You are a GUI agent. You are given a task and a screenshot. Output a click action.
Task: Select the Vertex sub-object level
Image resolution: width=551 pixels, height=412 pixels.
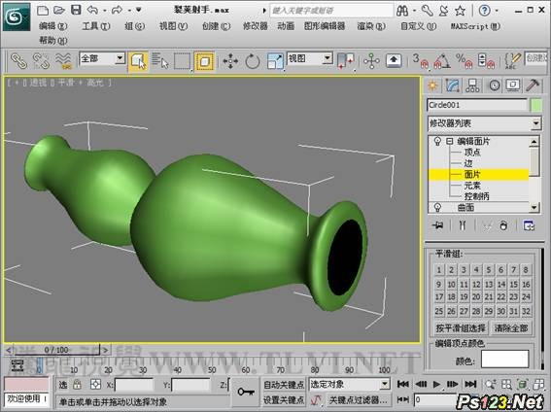472,153
